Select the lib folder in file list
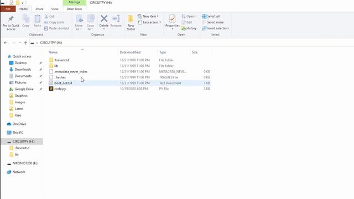The height and width of the screenshot is (199, 354). tap(56, 66)
